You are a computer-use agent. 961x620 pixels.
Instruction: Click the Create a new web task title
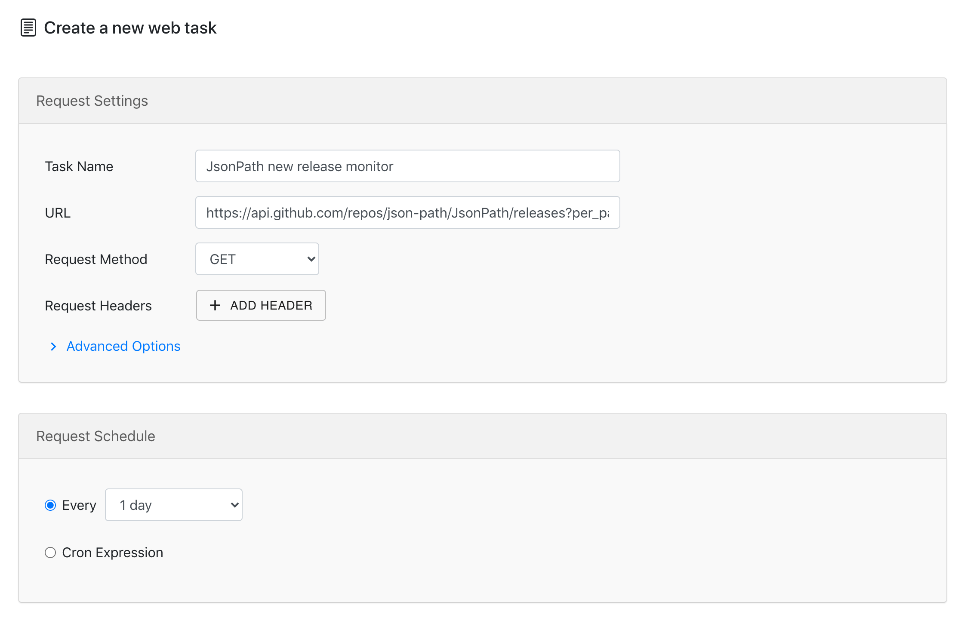click(x=130, y=28)
